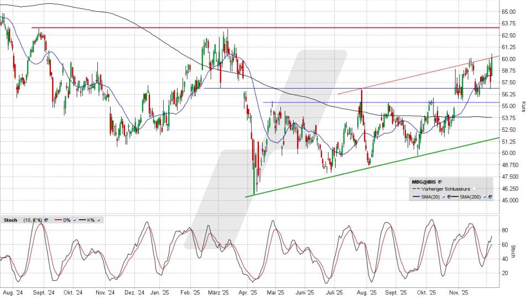Enable the Vorheriger Schlusskurs checkbox

click(x=474, y=189)
